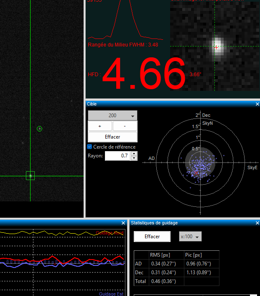Zoom out target with minus button
The image size is (260, 296).
pos(125,126)
